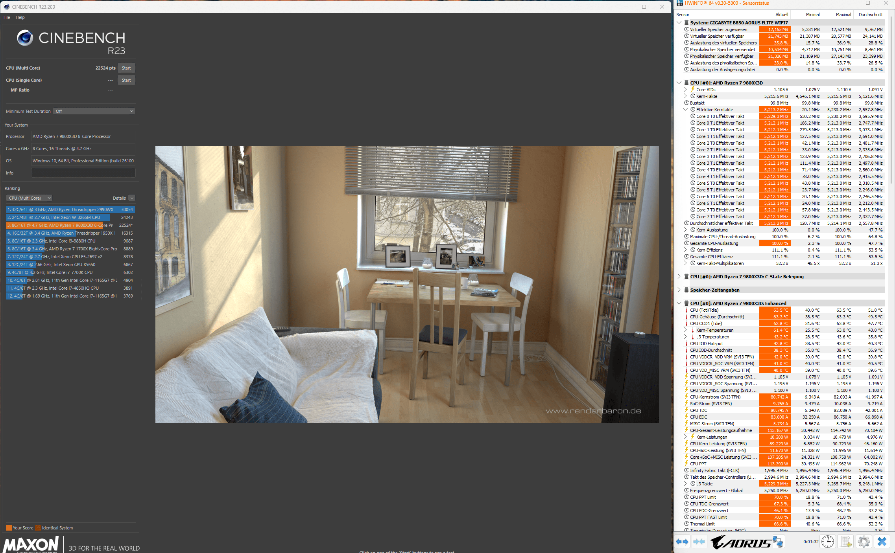Expand the Core VIDs tree node
The width and height of the screenshot is (895, 553).
(685, 90)
